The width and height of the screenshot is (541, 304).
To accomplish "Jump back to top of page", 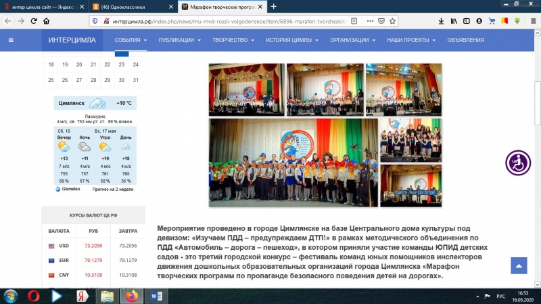I will click(x=519, y=265).
